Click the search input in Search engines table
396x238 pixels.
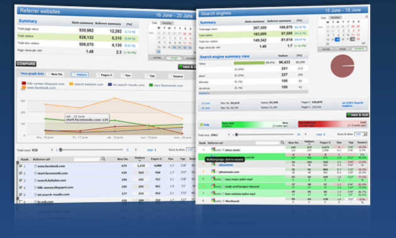pos(267,143)
